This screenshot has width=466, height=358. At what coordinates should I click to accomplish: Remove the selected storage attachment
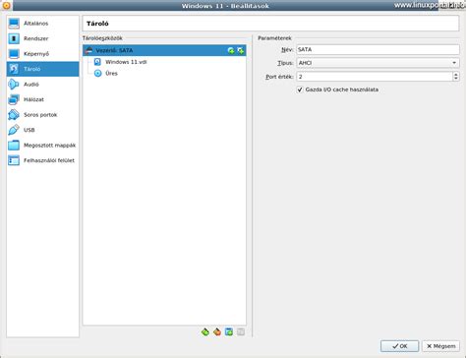tap(241, 332)
